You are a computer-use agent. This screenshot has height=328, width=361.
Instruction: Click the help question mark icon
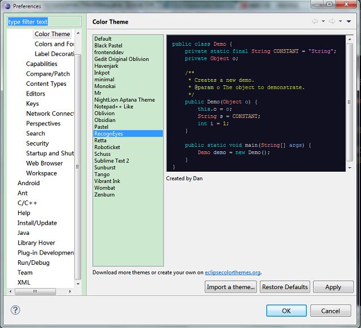point(15,310)
